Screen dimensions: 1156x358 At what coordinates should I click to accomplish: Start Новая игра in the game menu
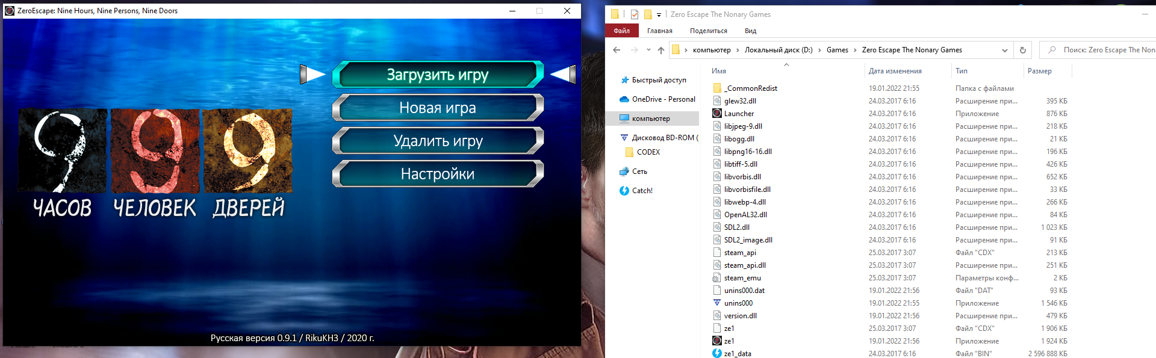438,108
